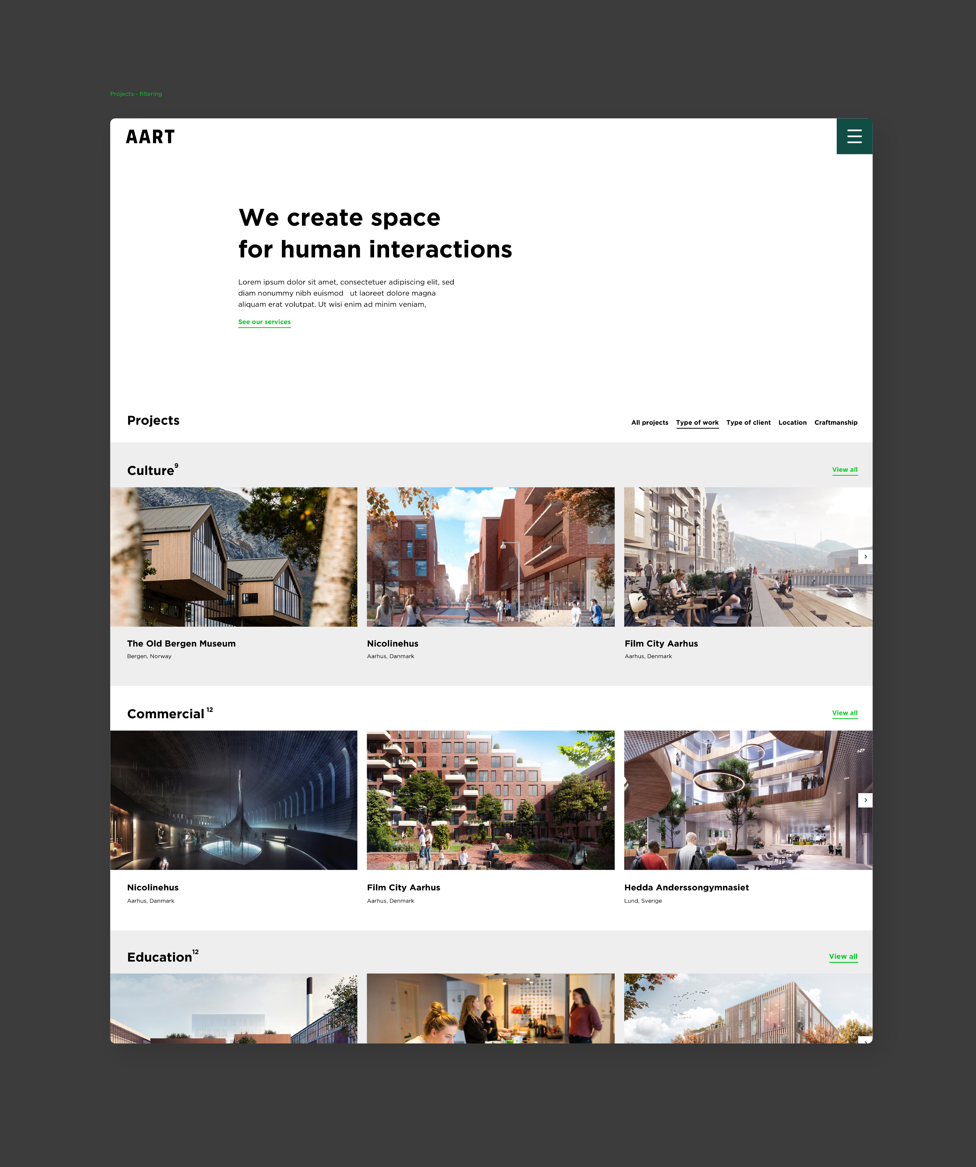Switch to the Craftmanship filter
The width and height of the screenshot is (976, 1167).
click(835, 422)
